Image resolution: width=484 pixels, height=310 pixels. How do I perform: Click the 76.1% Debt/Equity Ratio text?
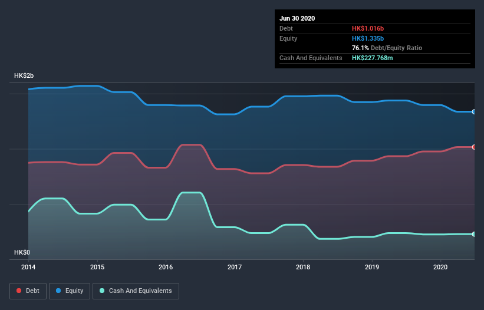[x=387, y=48]
